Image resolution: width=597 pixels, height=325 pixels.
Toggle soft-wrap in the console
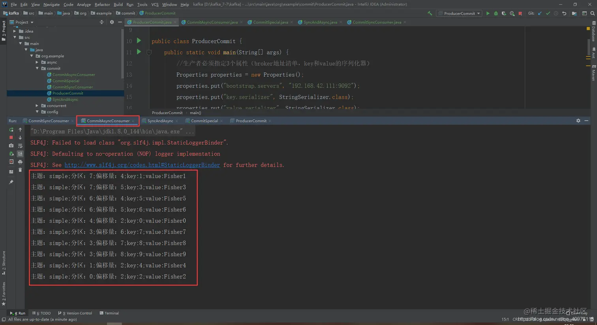click(20, 146)
